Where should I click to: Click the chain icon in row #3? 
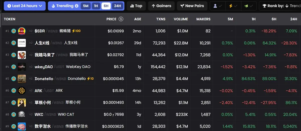pos(14,55)
